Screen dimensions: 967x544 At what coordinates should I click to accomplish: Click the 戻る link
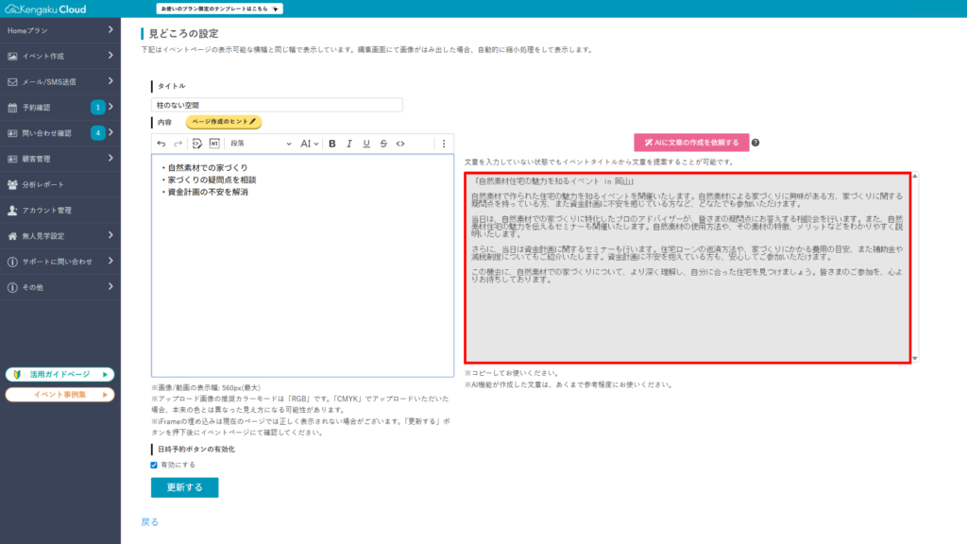click(x=150, y=521)
